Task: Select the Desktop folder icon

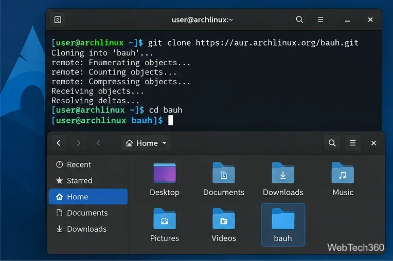Action: click(165, 173)
